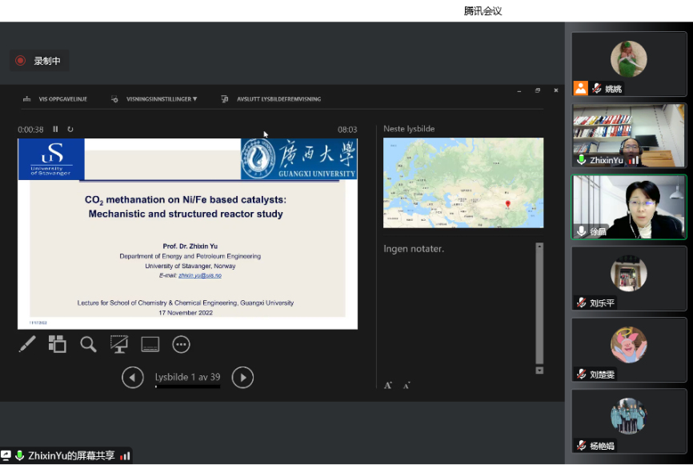693x465 pixels.
Task: Open the see all slides grid view
Action: tap(58, 344)
